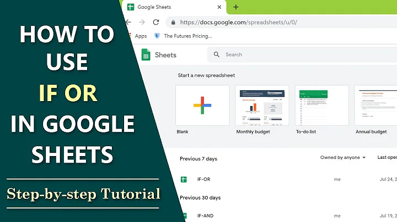Select the Google Sheets browser tab
This screenshot has height=222, width=397.
pos(175,7)
